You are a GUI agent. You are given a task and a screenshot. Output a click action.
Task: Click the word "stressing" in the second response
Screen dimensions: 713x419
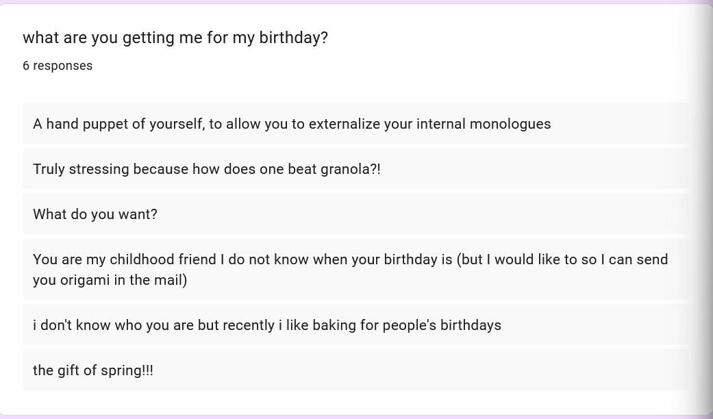99,169
